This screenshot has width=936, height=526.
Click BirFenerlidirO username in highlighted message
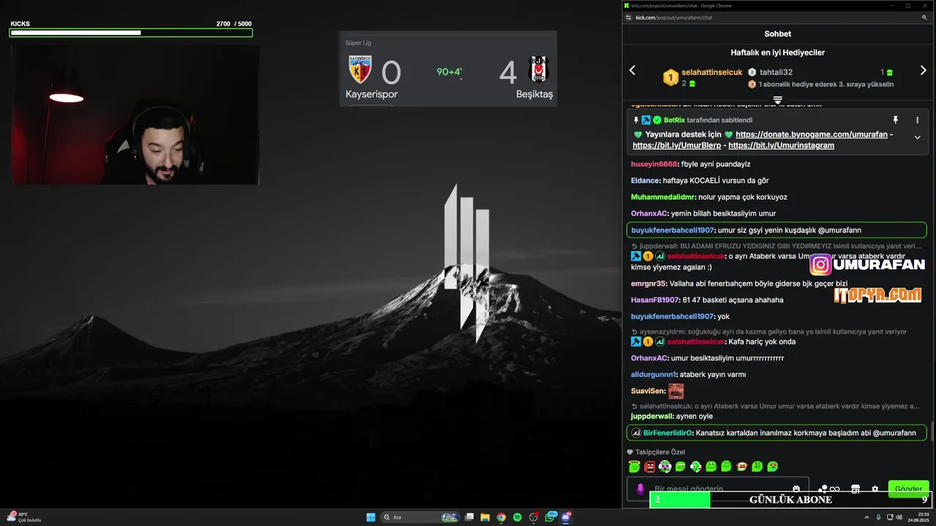coord(667,433)
